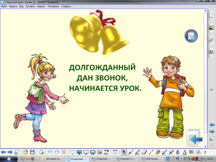The width and height of the screenshot is (216, 162).
Task: Undo the last action
Action: pyautogui.click(x=50, y=152)
